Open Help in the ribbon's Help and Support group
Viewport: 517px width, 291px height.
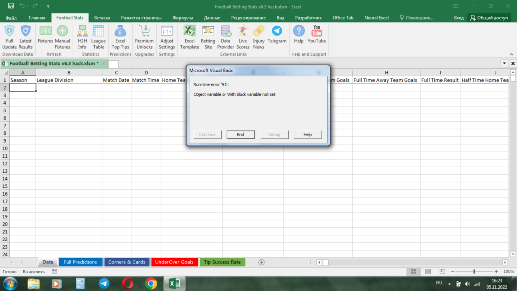pos(299,34)
